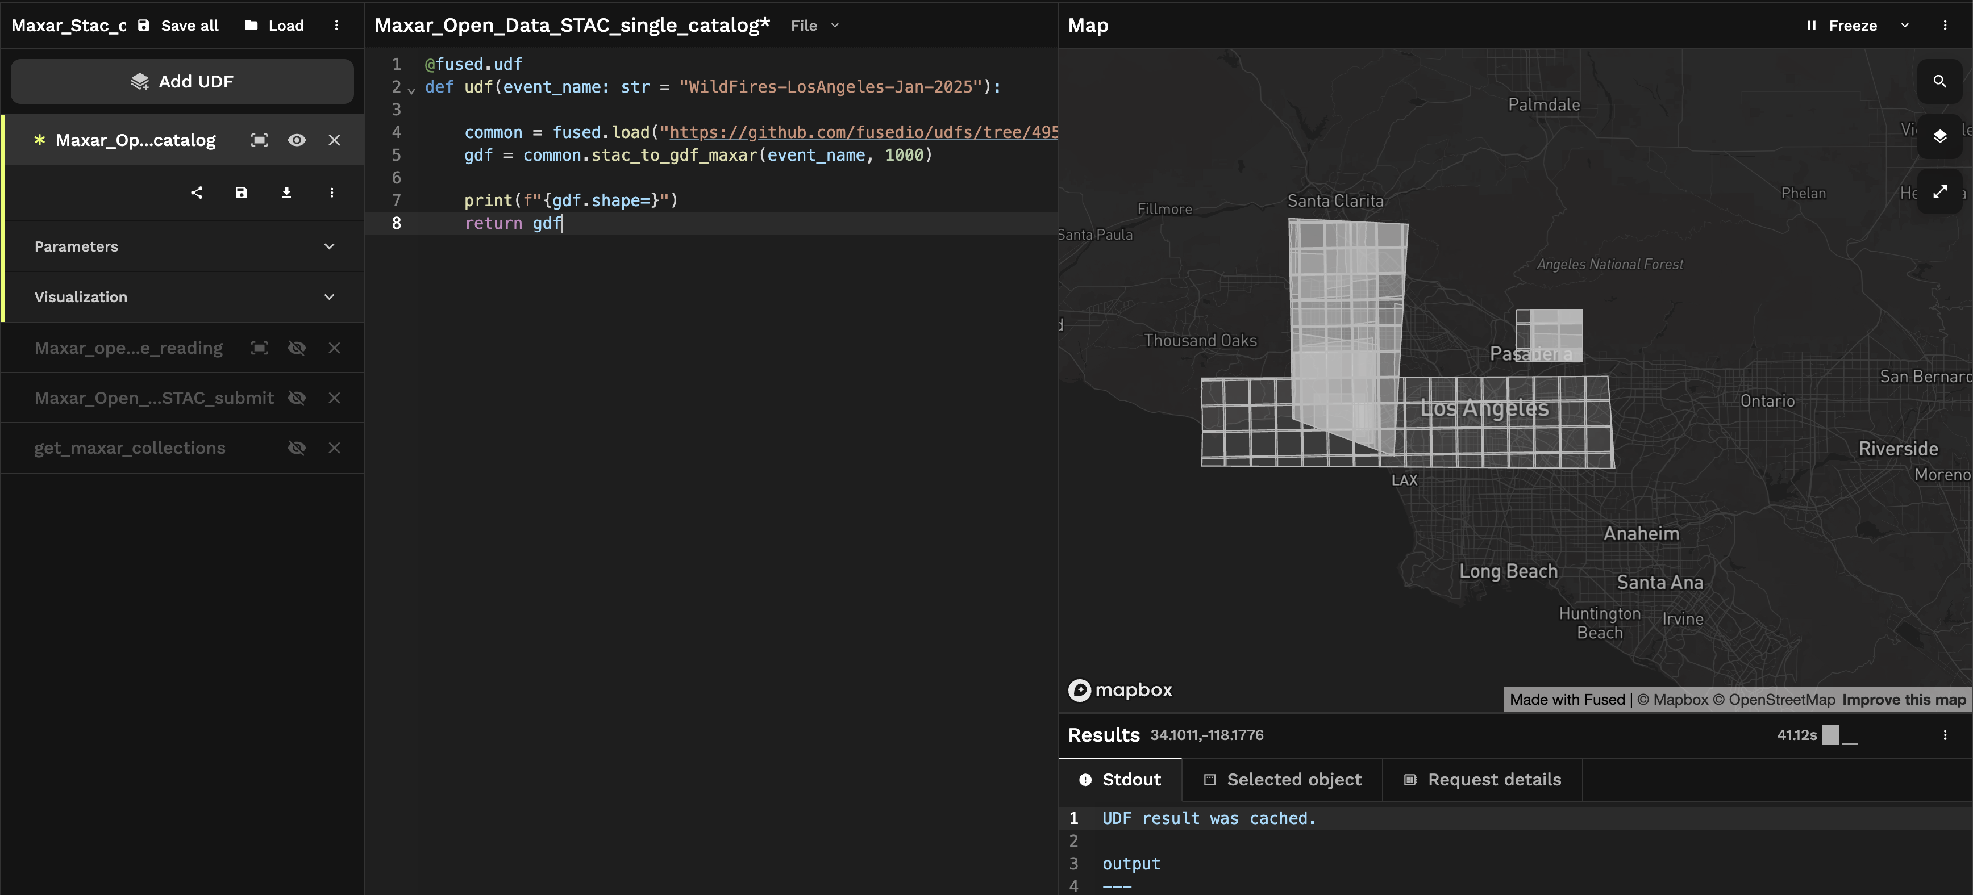Save the selected UDF

[242, 192]
